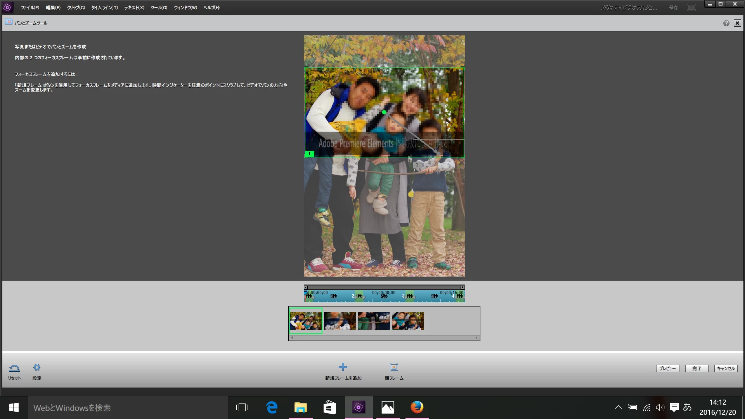
Task: Open the ファイル(F) menu
Action: click(x=30, y=8)
